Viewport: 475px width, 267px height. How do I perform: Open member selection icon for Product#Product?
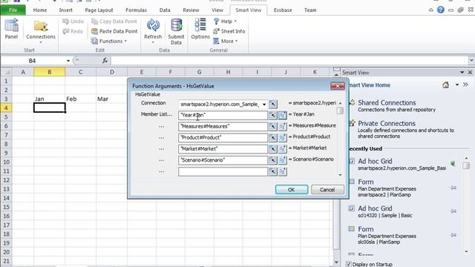click(282, 137)
